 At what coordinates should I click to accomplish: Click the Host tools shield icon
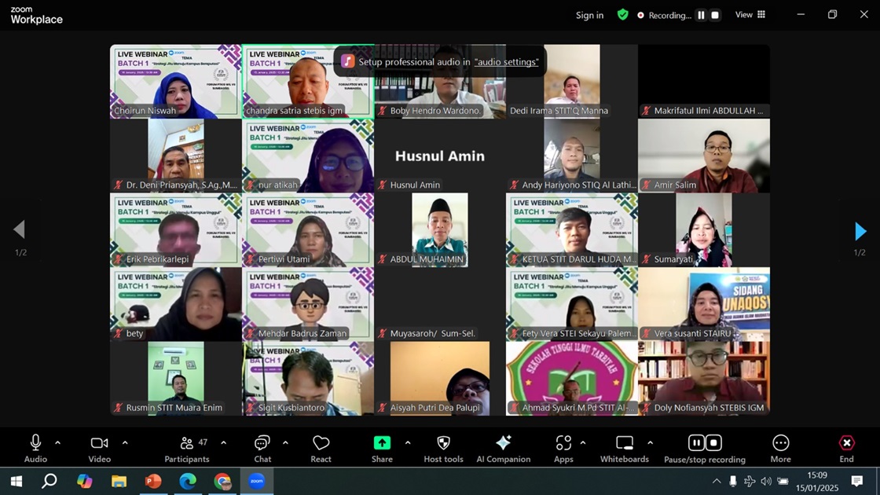coord(443,443)
